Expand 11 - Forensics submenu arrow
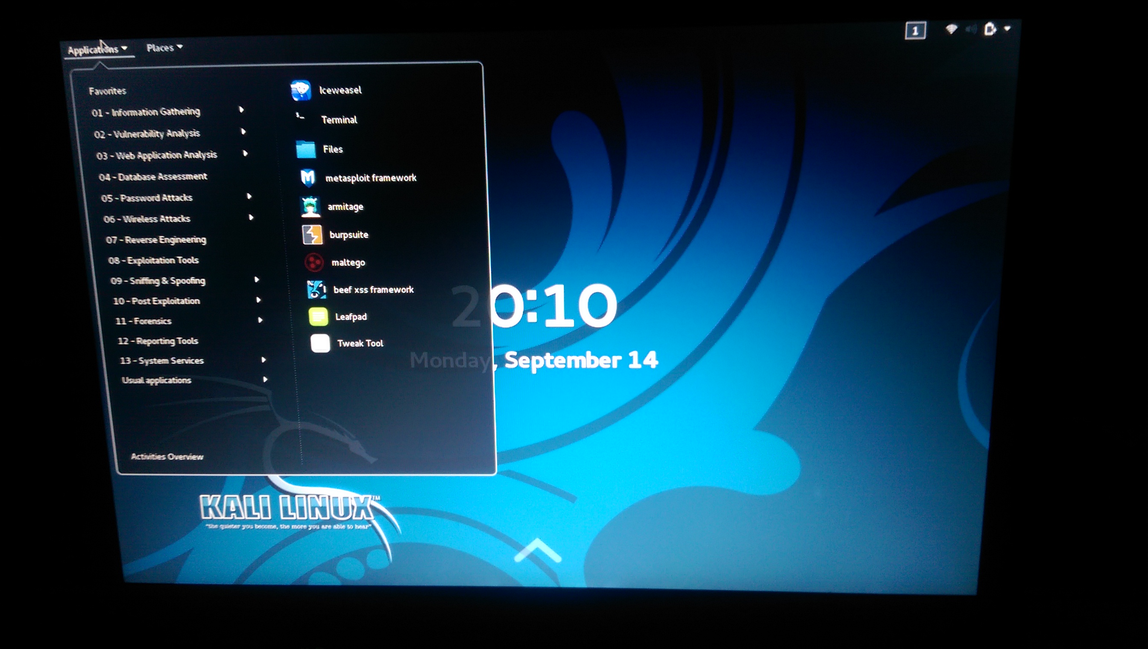The height and width of the screenshot is (649, 1148). (x=260, y=320)
